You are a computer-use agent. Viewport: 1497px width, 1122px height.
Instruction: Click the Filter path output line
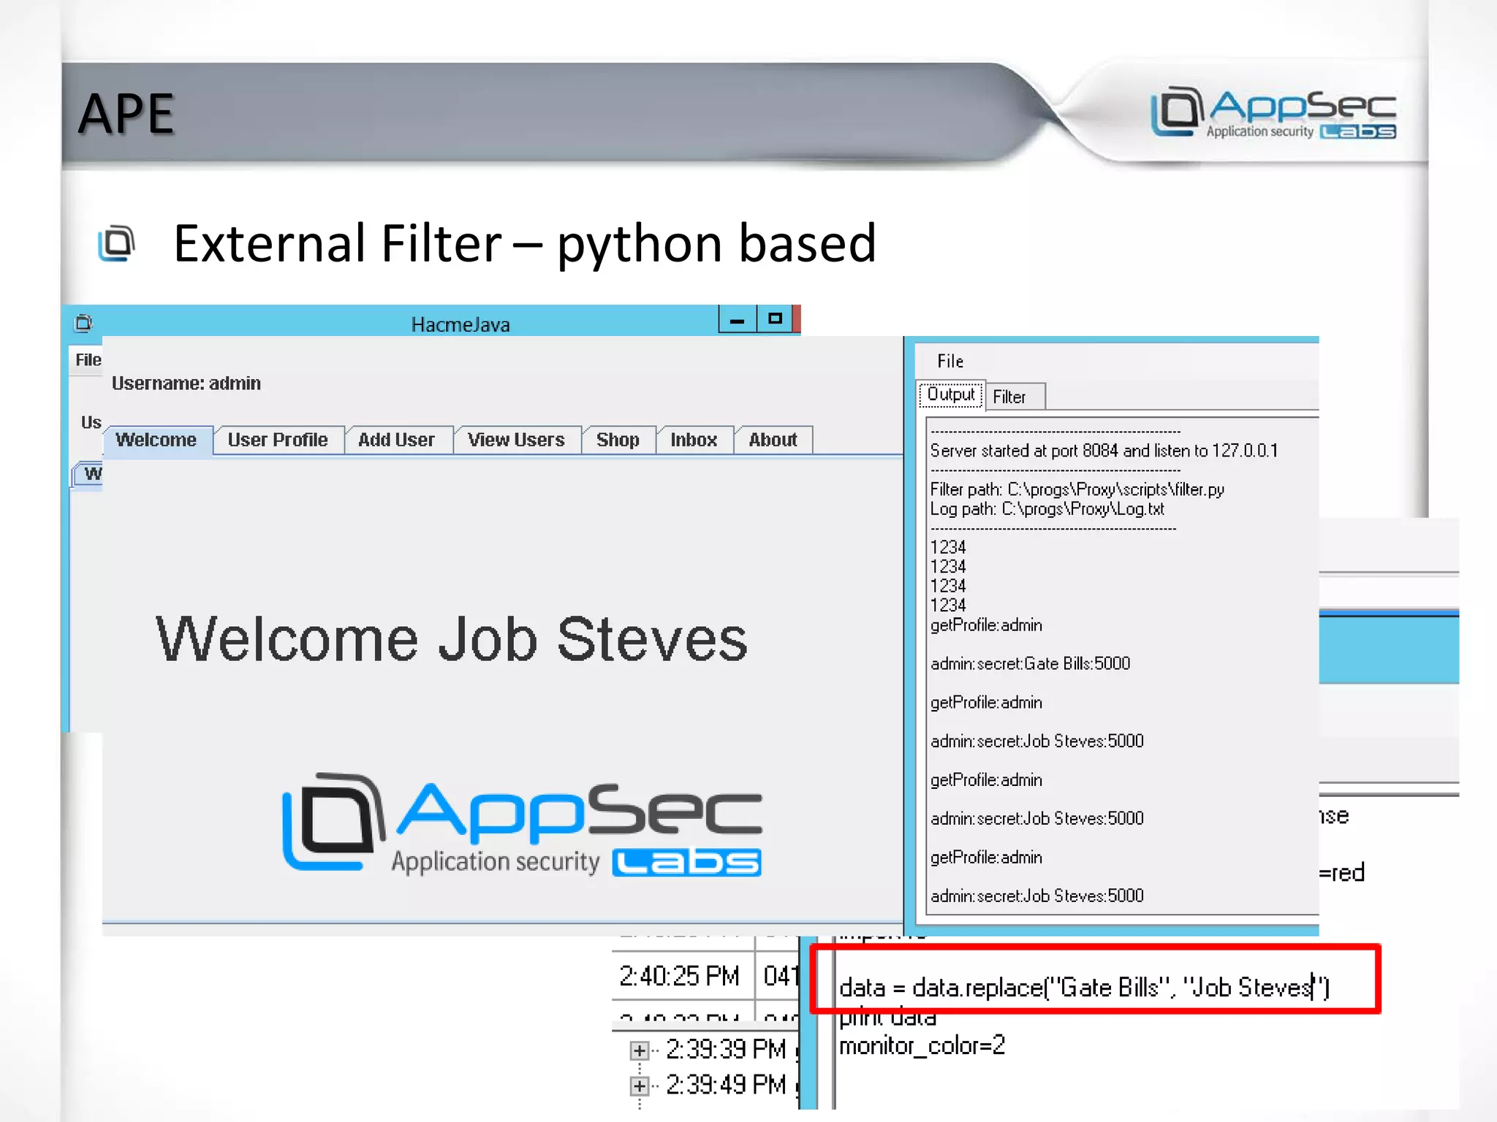click(1077, 489)
